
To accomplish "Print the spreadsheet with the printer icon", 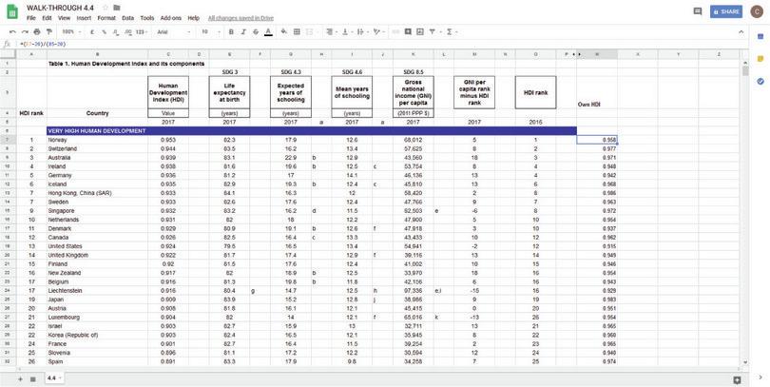I will click(x=37, y=32).
